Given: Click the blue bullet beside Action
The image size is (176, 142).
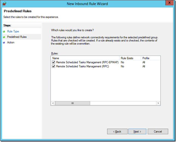Looking at the screenshot, I should (4, 43).
